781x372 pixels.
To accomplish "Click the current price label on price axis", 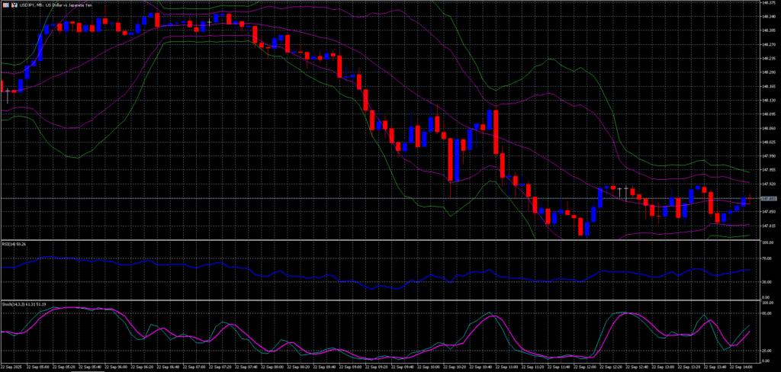I will [x=769, y=198].
